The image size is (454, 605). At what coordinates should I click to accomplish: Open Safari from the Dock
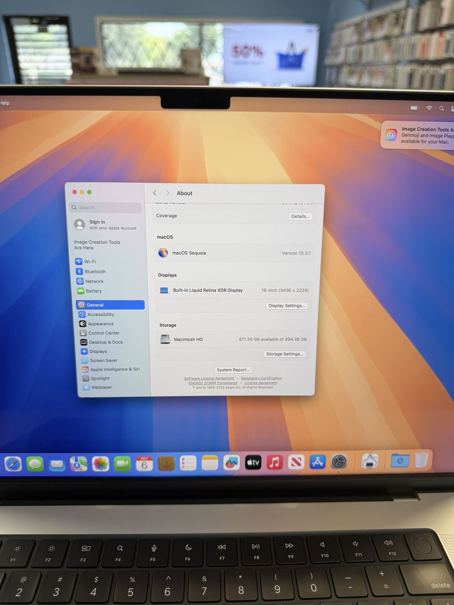13,464
